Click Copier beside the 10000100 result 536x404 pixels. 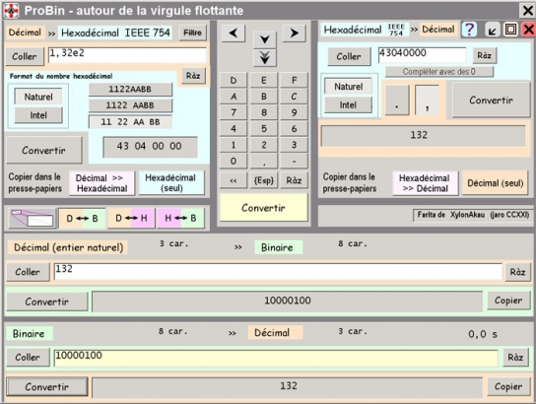pyautogui.click(x=508, y=301)
